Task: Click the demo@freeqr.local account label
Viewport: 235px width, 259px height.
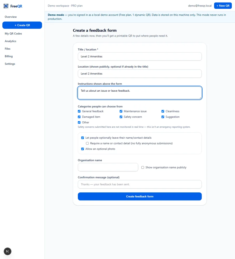Action: (200, 6)
